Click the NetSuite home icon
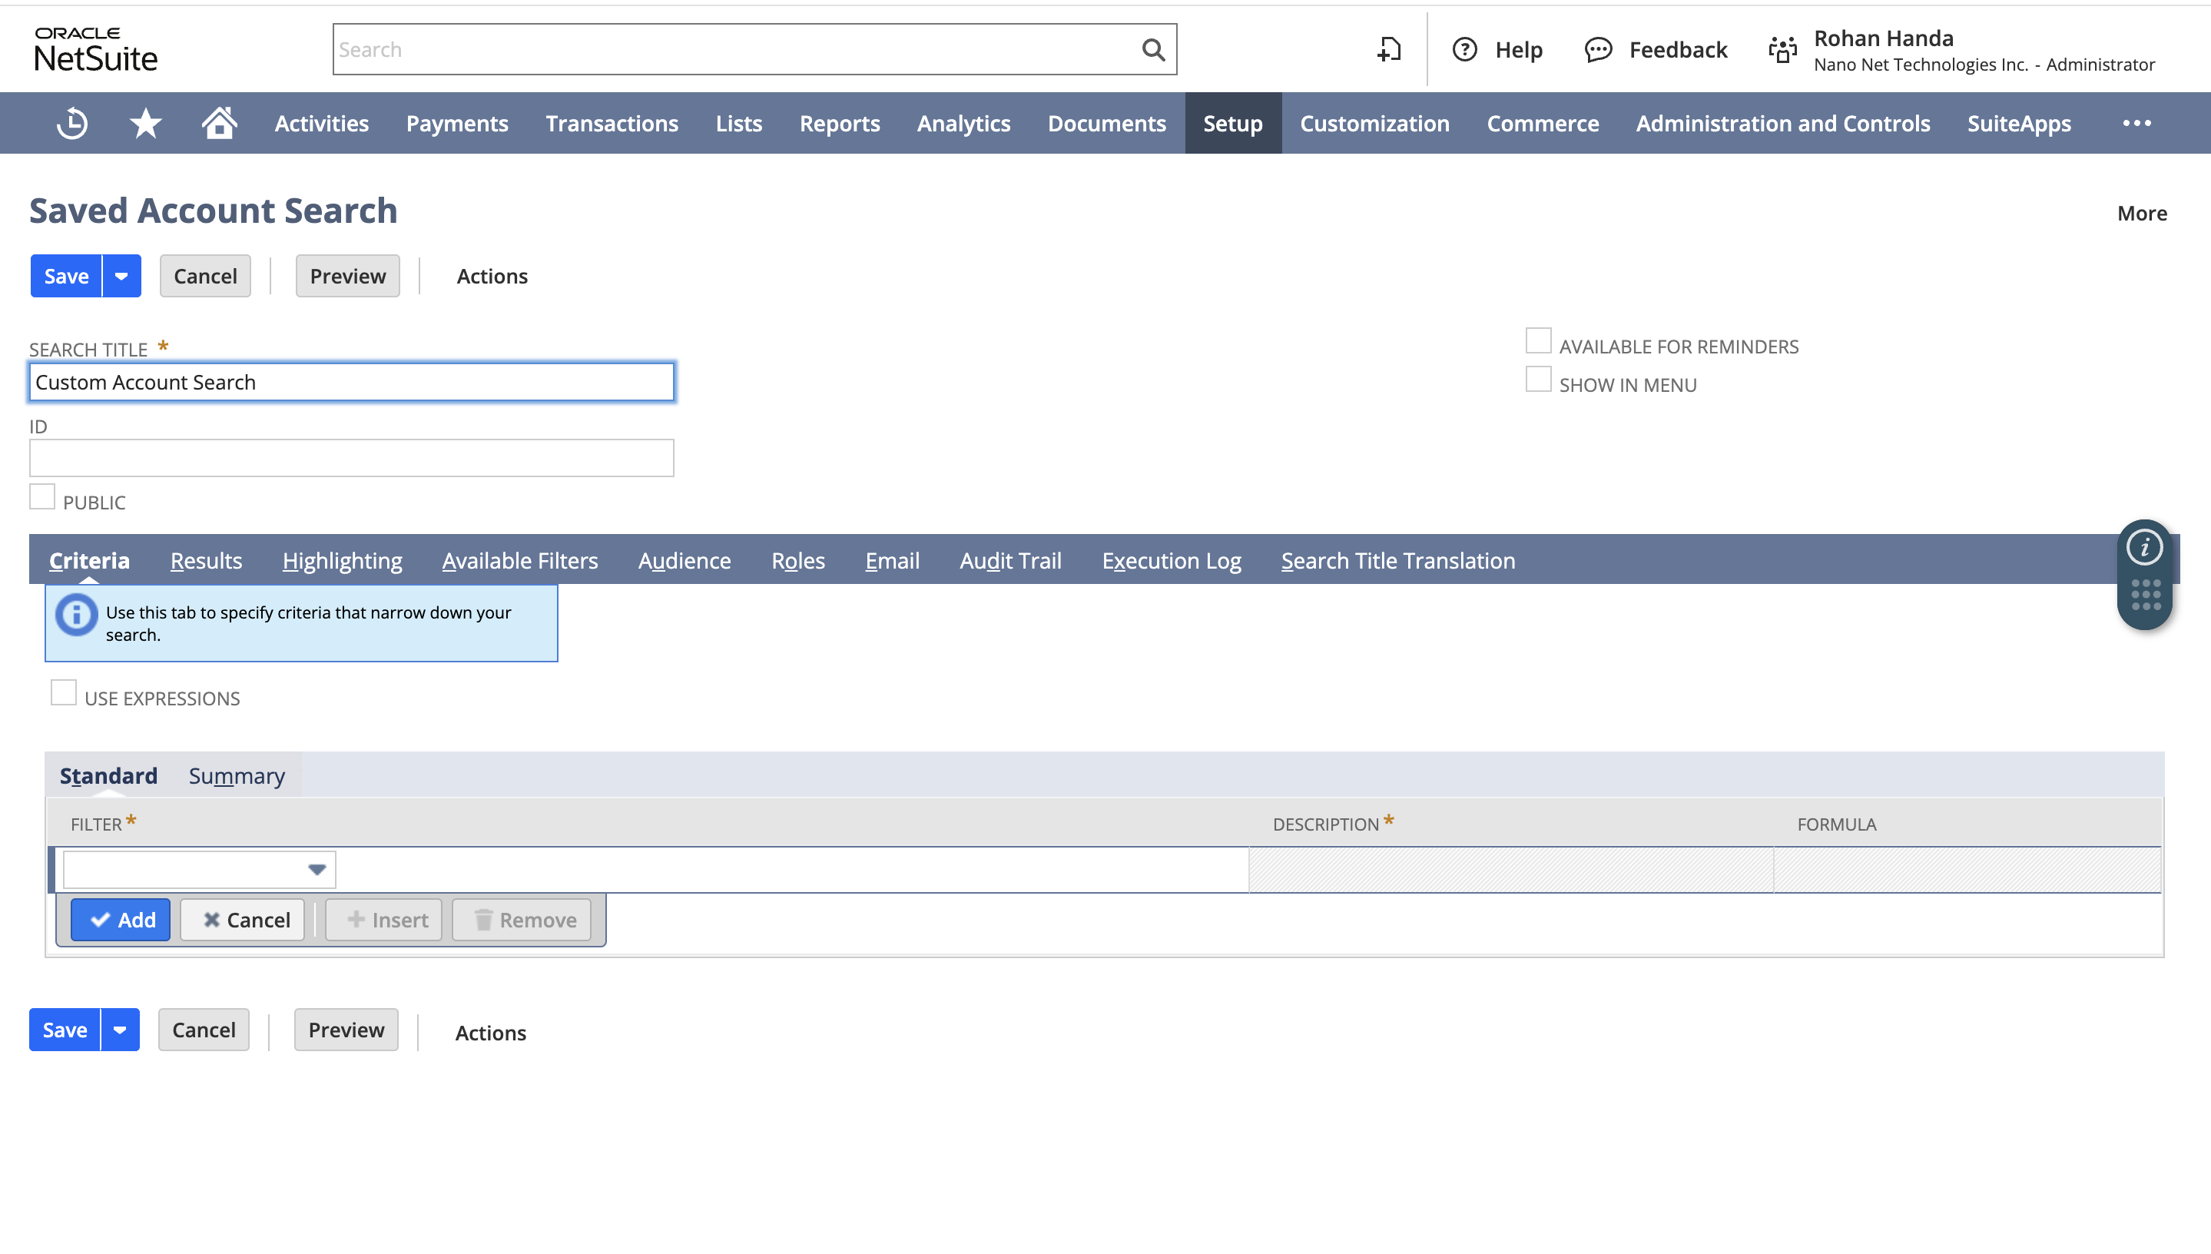 tap(219, 123)
